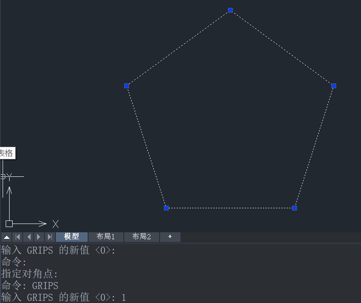Select the bottom-right vertex grip of pentagon

[x=294, y=208]
